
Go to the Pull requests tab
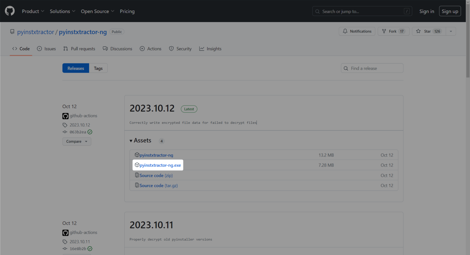pos(79,49)
